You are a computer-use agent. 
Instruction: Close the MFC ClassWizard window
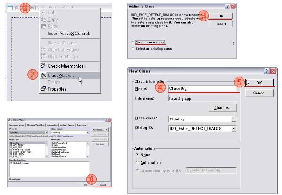[x=109, y=120]
